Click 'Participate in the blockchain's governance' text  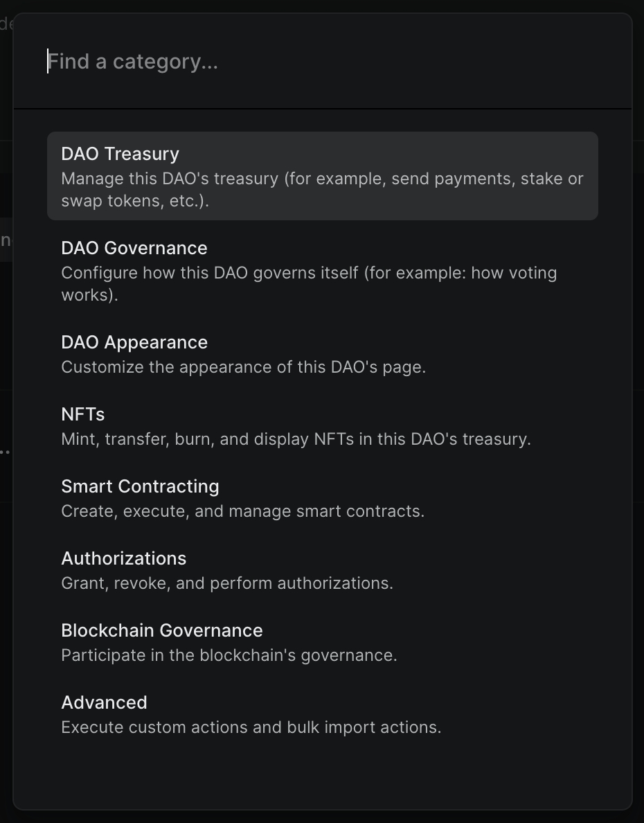[x=229, y=655]
